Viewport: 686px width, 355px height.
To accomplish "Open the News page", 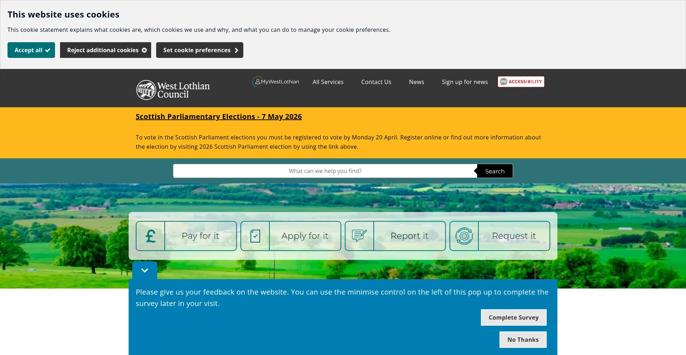I will 417,82.
